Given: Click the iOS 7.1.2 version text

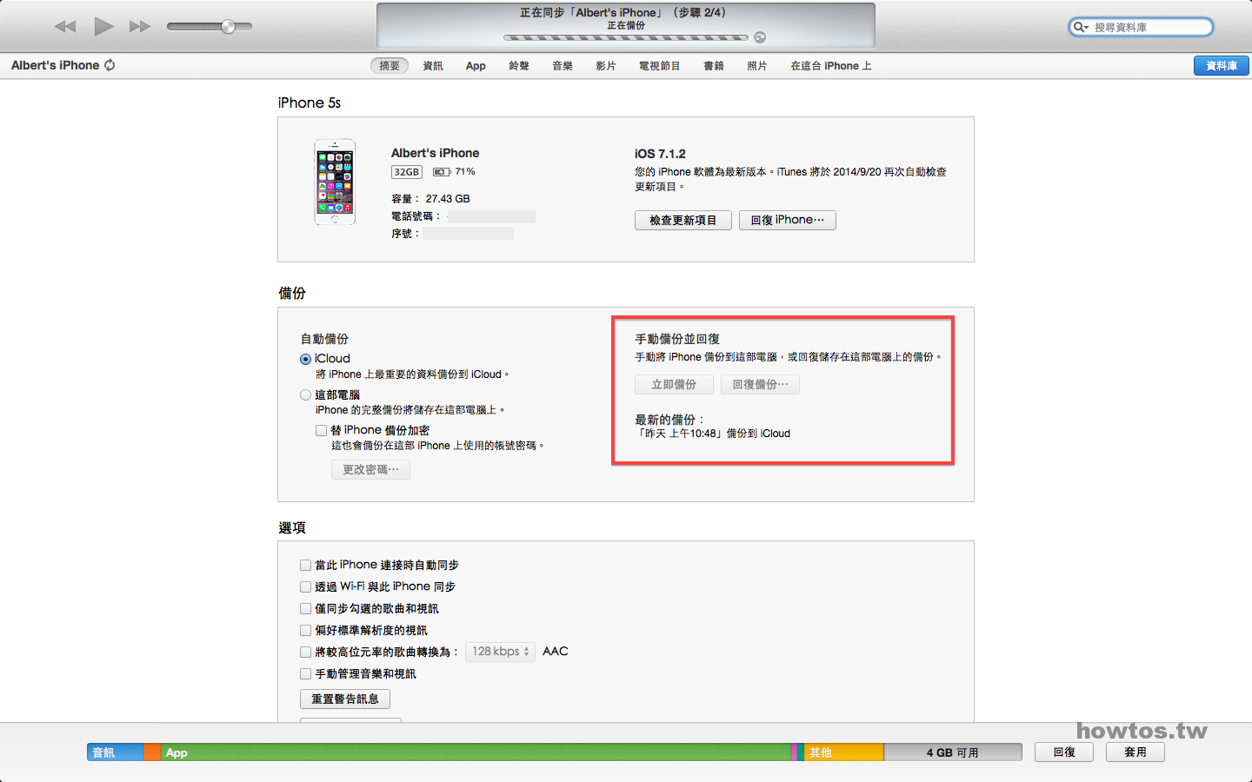Looking at the screenshot, I should [660, 154].
